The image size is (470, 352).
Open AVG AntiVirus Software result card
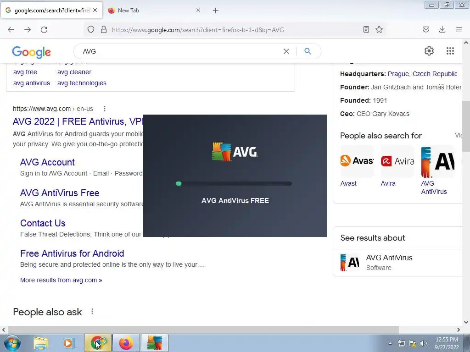(x=397, y=263)
